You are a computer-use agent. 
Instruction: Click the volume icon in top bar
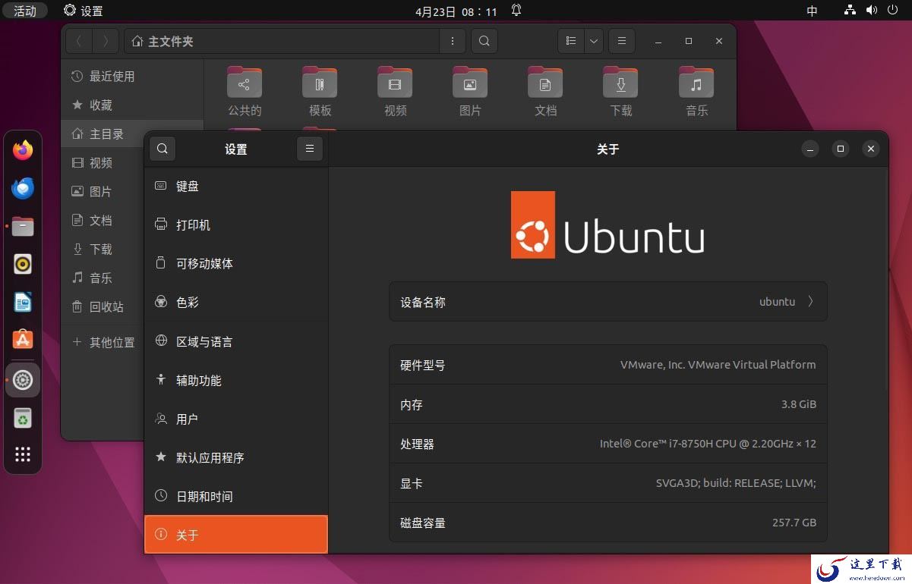(871, 11)
